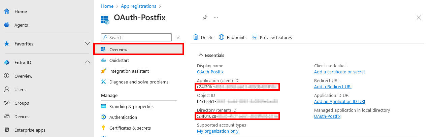
Task: Open Authentication settings
Action: pos(123,117)
